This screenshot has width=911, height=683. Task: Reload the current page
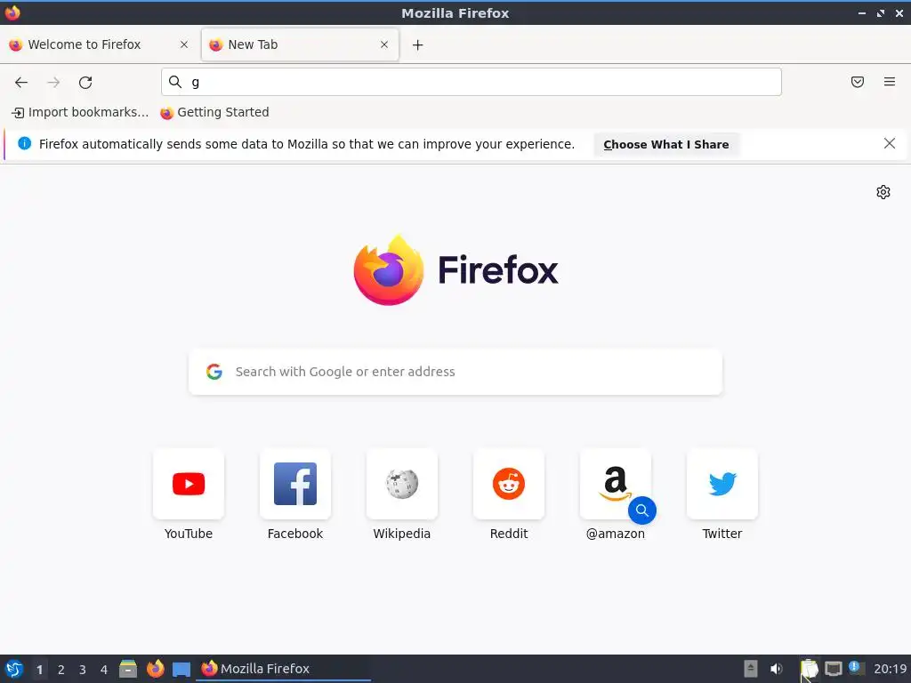pos(85,83)
